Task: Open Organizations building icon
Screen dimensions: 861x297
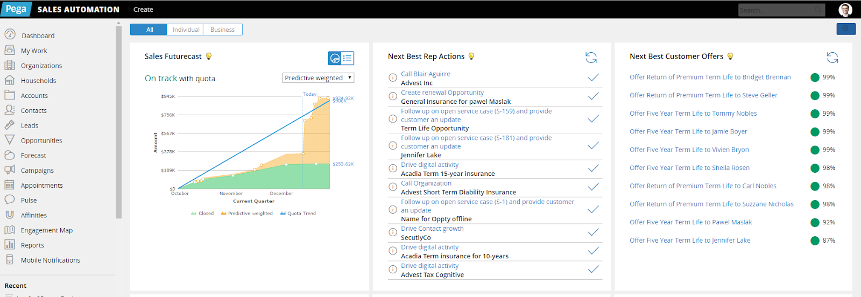Action: 10,65
